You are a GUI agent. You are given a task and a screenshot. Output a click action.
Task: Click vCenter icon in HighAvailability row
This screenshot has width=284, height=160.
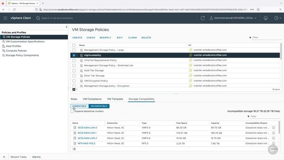[x=190, y=55]
